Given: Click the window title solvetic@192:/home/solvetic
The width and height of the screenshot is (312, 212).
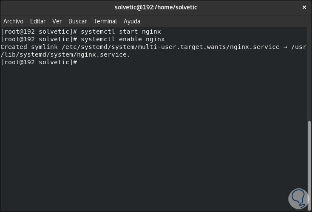Looking at the screenshot, I should click(x=156, y=7).
